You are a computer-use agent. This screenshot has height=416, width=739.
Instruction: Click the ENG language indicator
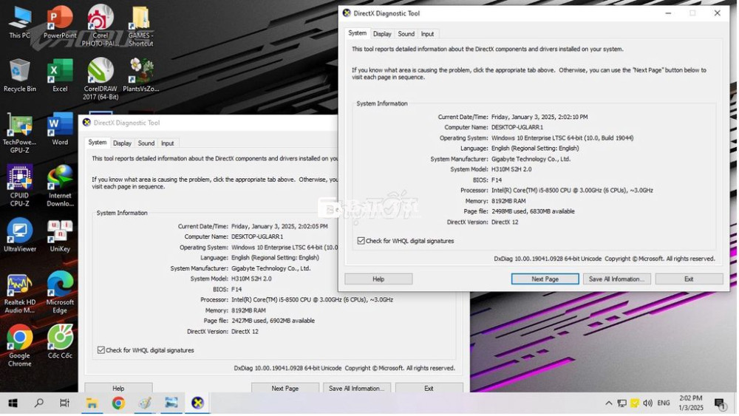(664, 403)
